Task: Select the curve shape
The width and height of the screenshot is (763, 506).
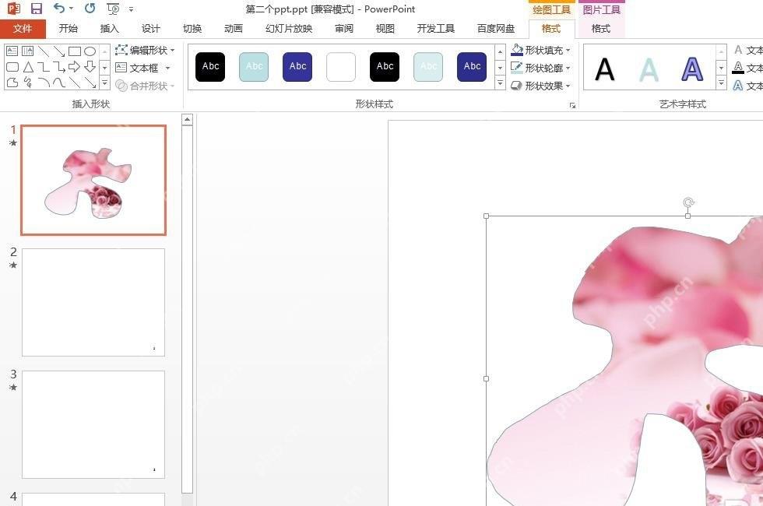Action: [59, 83]
